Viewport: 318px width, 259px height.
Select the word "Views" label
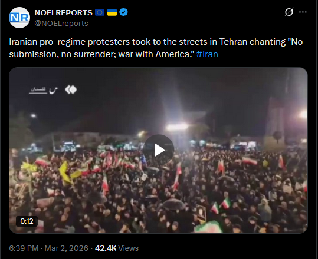coord(128,248)
